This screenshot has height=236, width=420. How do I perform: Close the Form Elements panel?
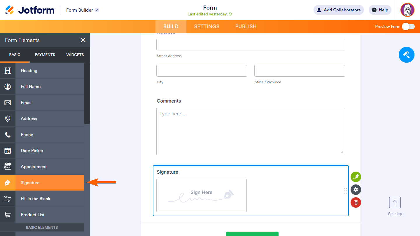pyautogui.click(x=83, y=40)
